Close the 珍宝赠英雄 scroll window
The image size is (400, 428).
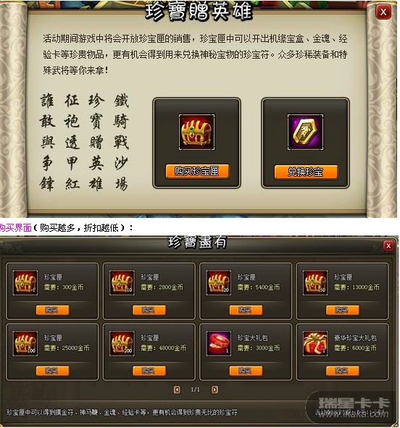tap(383, 12)
